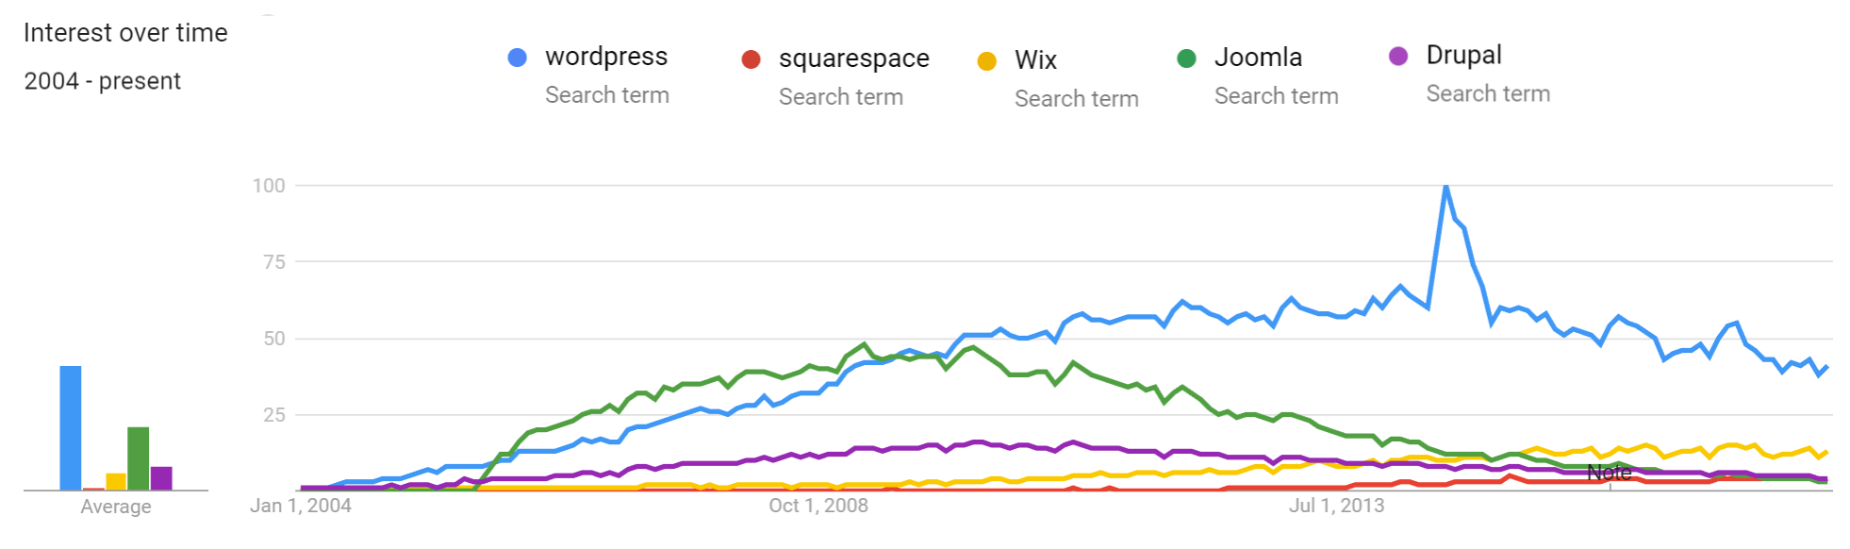Image resolution: width=1850 pixels, height=549 pixels.
Task: Click the Jul 1, 2013 axis label
Action: click(x=1336, y=506)
